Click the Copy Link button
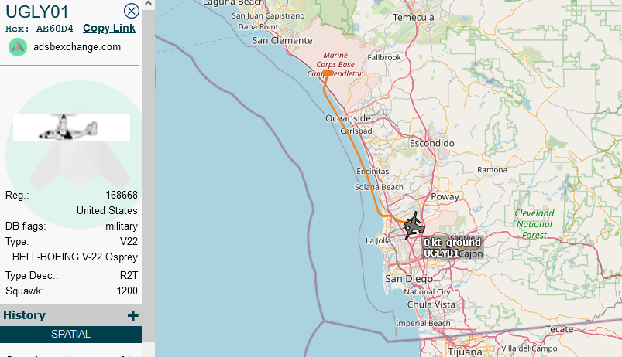The width and height of the screenshot is (622, 357). tap(109, 28)
